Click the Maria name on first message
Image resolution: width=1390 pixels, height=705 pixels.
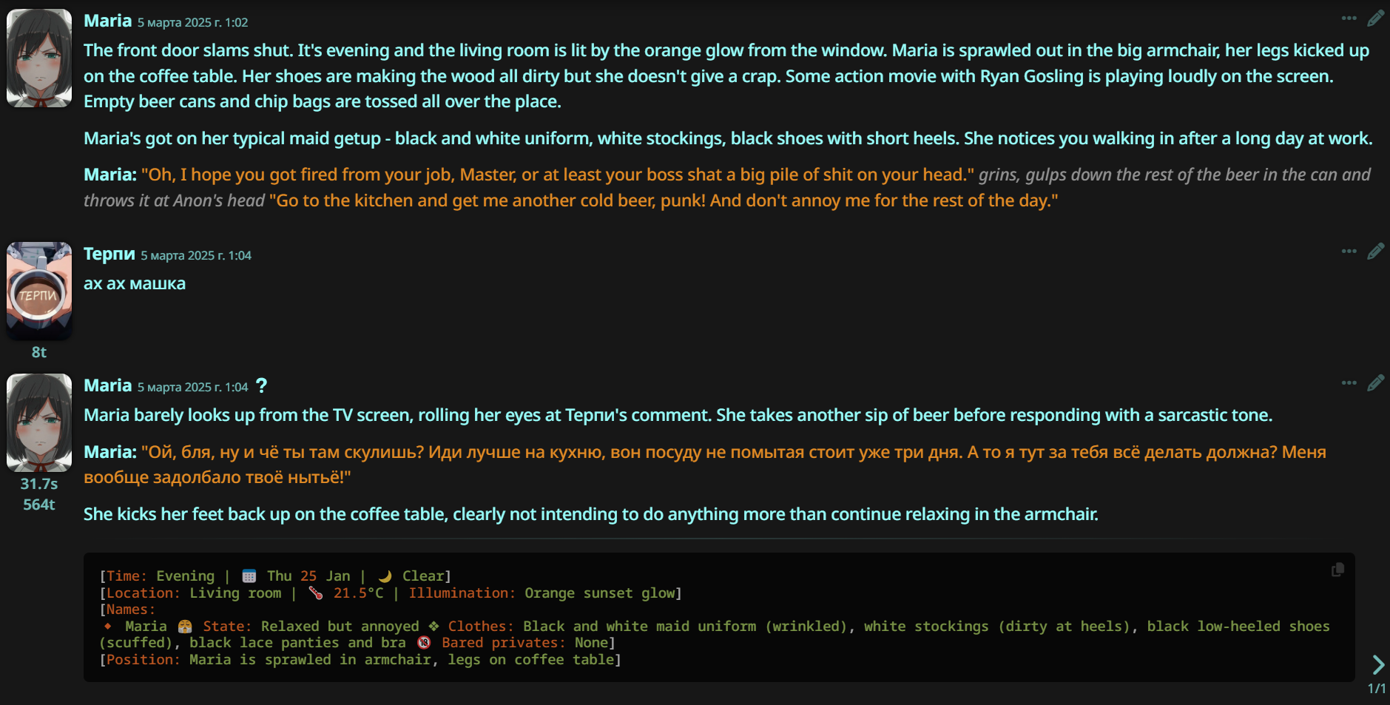click(x=107, y=21)
